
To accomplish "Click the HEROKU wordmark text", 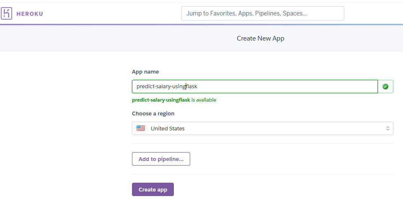I will point(30,14).
